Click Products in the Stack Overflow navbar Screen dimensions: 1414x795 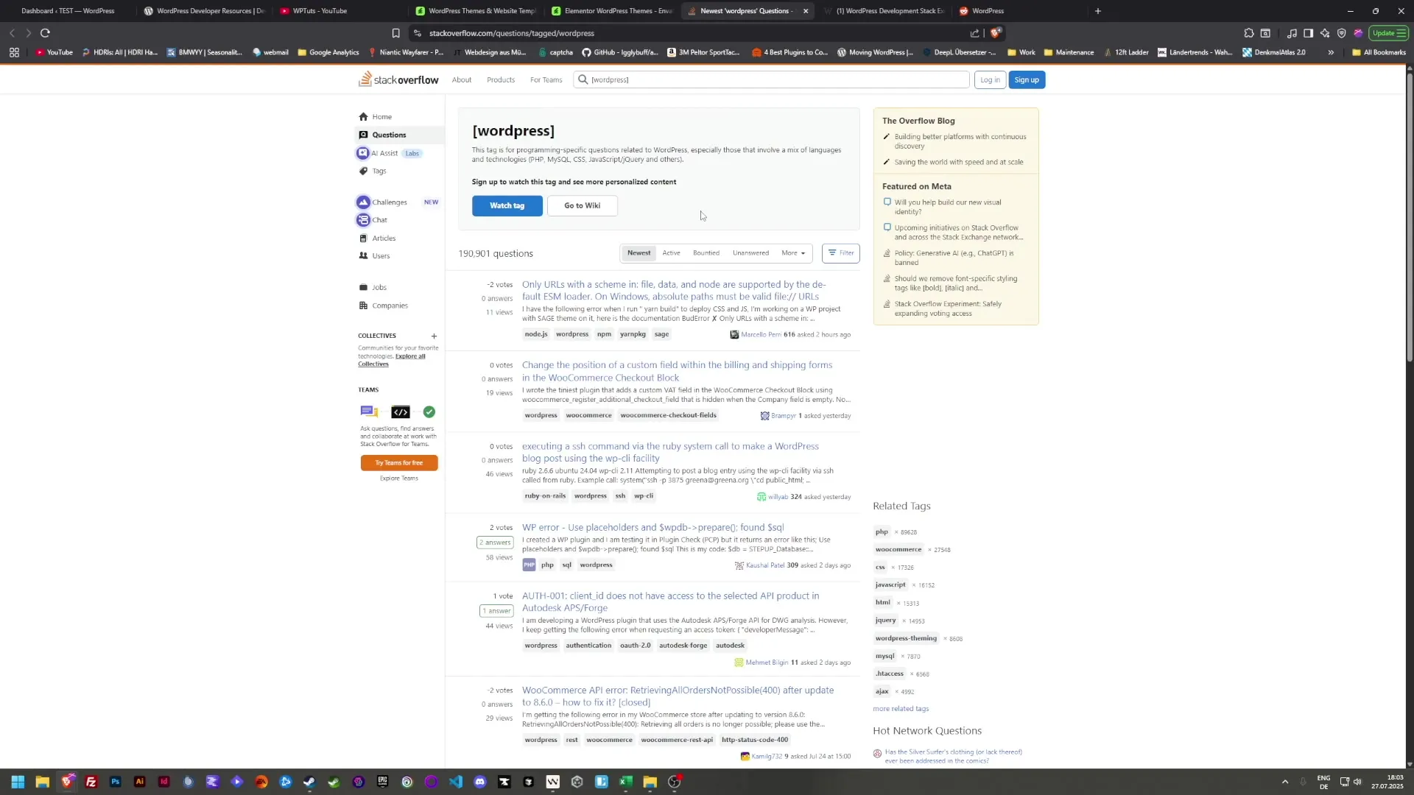(500, 79)
